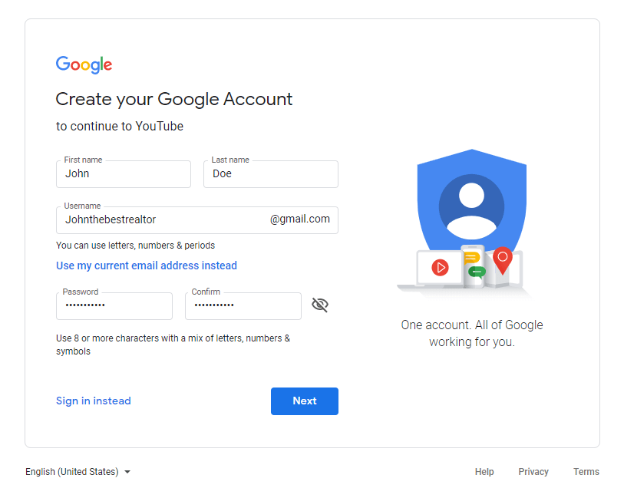
Task: Click the Username field containing Johnthebestrealtor
Action: pyautogui.click(x=161, y=219)
